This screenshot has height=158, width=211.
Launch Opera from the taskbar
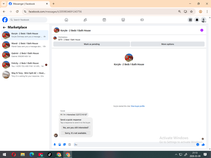point(14,155)
